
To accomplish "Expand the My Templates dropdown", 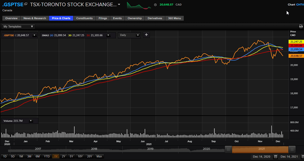I will click(x=18, y=27).
